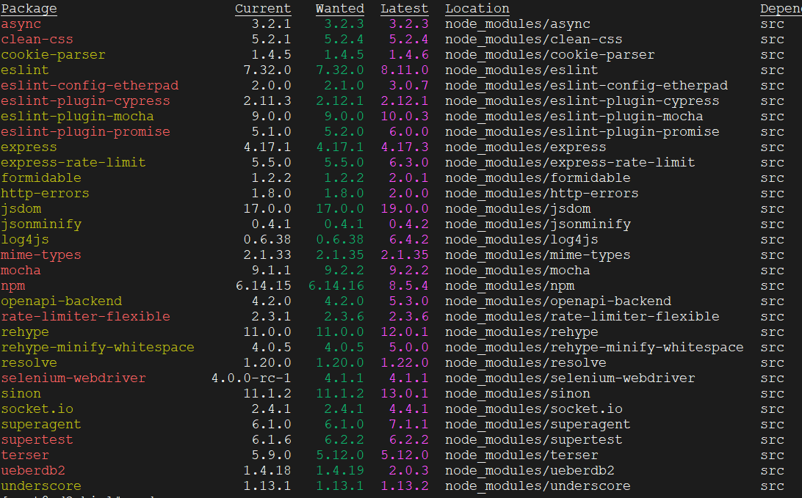Screen dimensions: 802x498
Task: Select the node_modules/underscore location path
Action: point(538,486)
